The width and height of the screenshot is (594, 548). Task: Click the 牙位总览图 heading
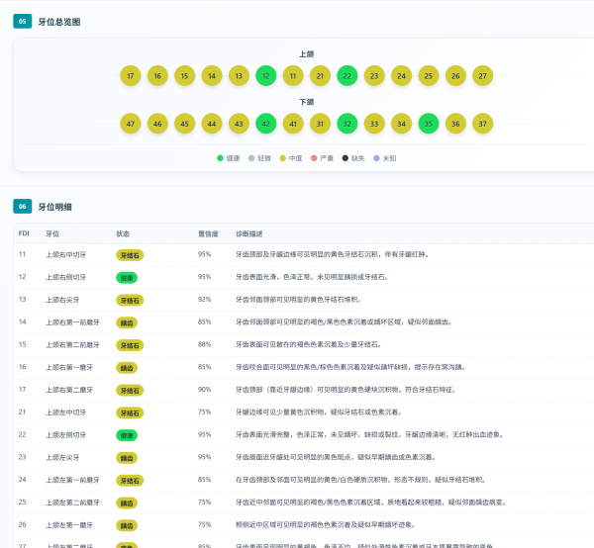[x=59, y=22]
